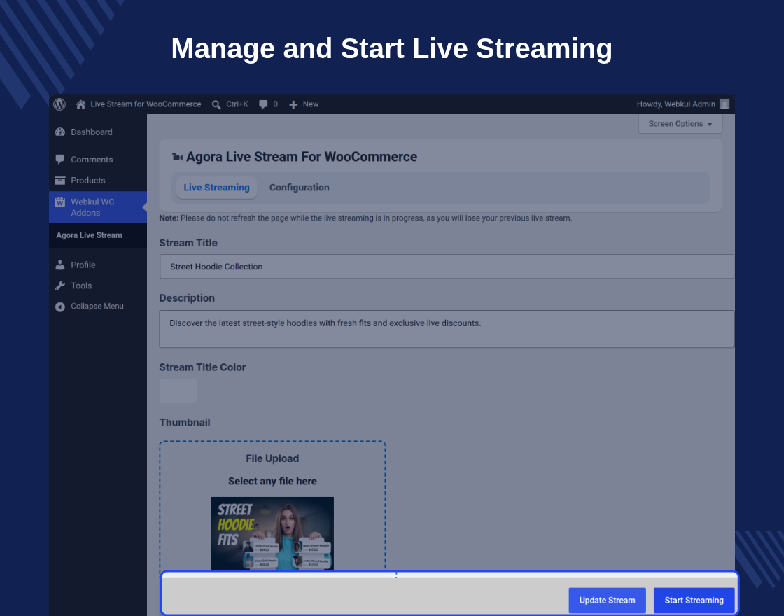The image size is (784, 616).
Task: Click the Thumbnail section label
Action: [185, 423]
